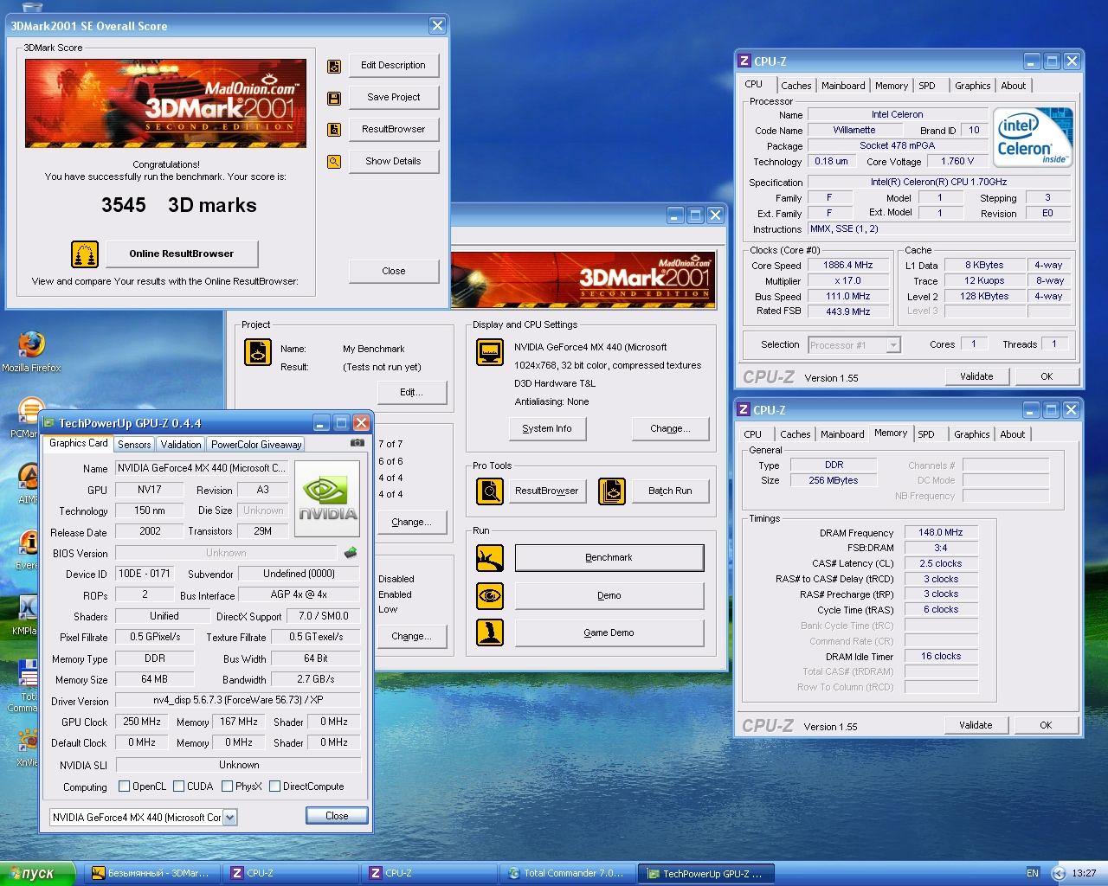Click the Specification field in CPU-Z
The height and width of the screenshot is (886, 1108).
coord(939,182)
